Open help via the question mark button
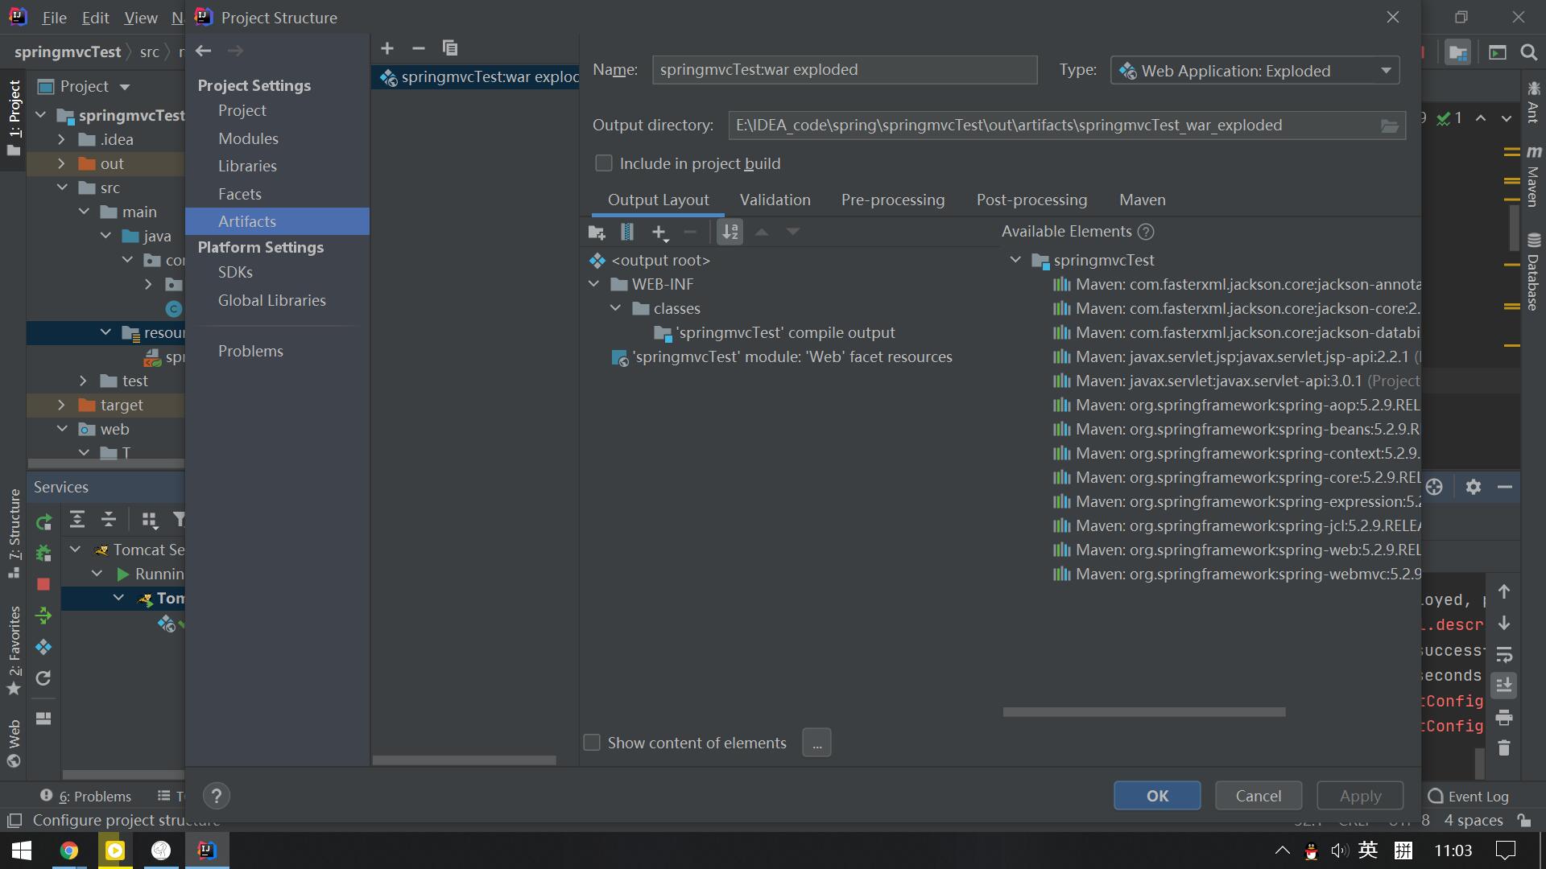 [216, 796]
